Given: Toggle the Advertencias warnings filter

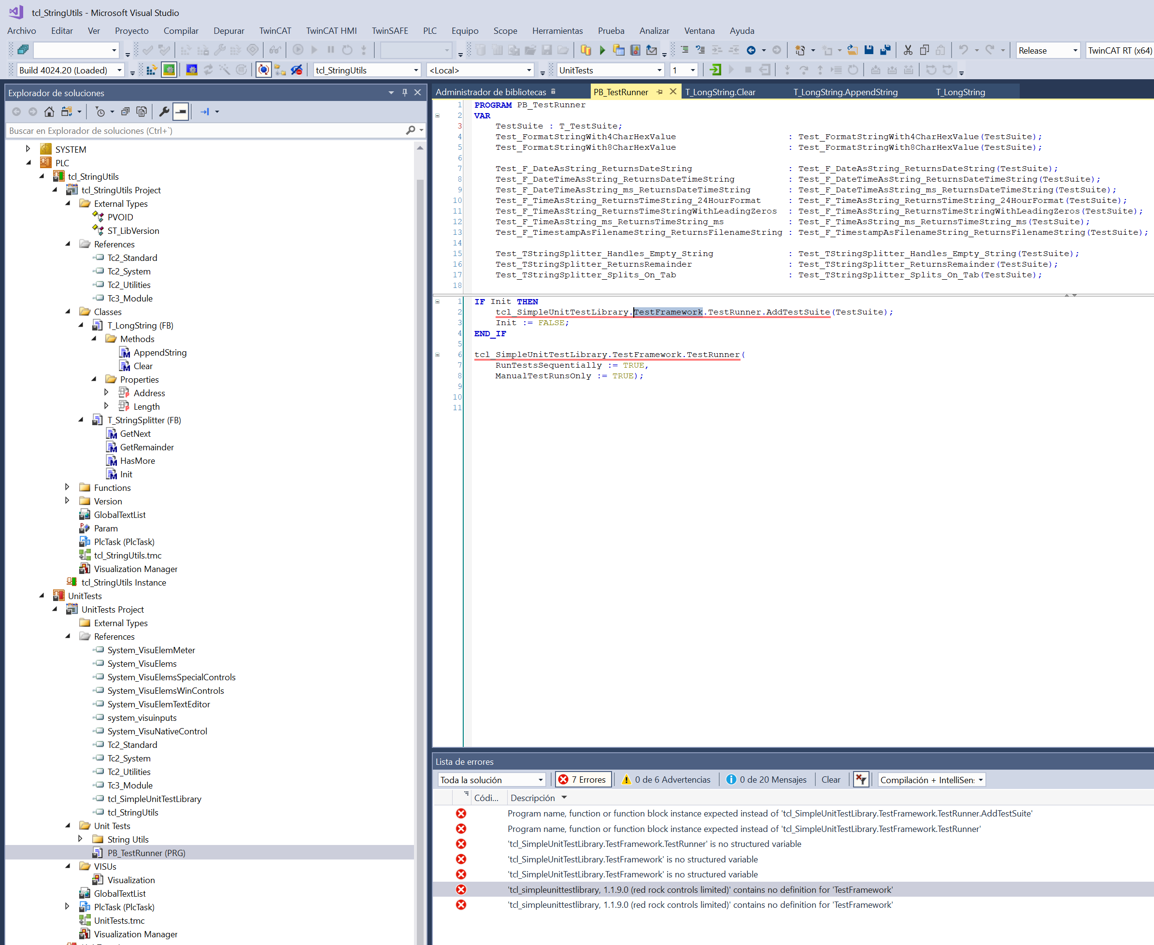Looking at the screenshot, I should 666,779.
